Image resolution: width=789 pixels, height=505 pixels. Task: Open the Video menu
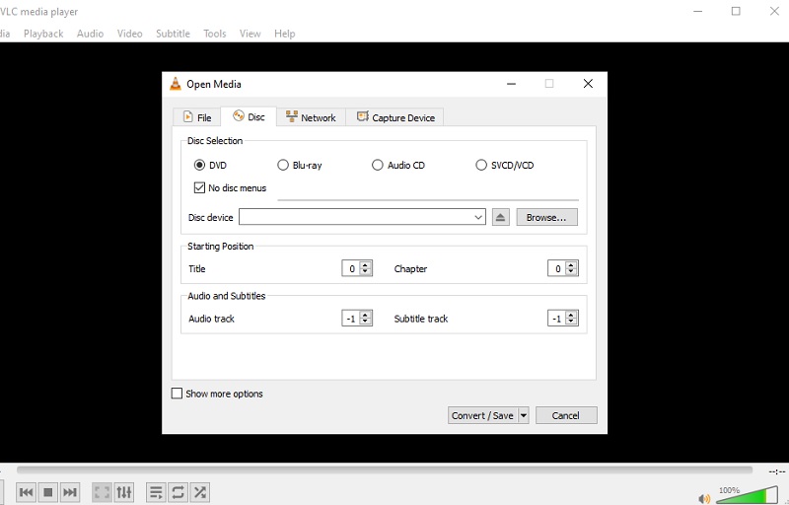130,34
